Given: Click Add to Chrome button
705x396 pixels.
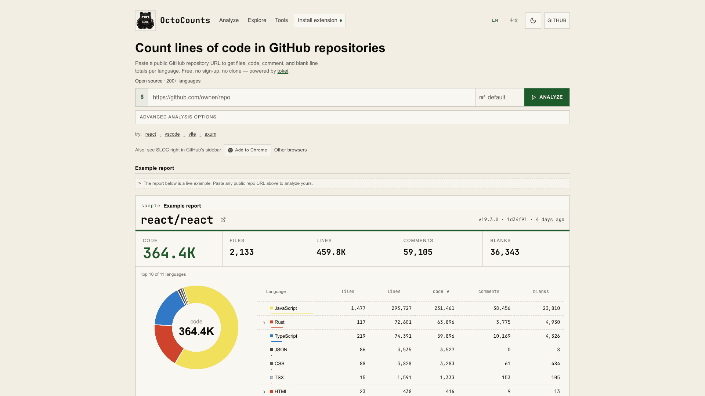Looking at the screenshot, I should pyautogui.click(x=247, y=150).
